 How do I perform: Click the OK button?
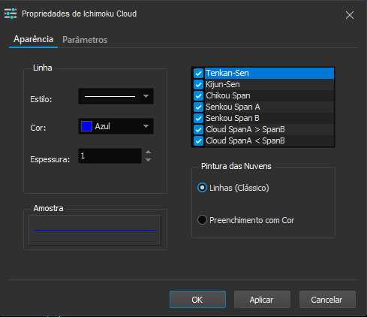click(197, 300)
